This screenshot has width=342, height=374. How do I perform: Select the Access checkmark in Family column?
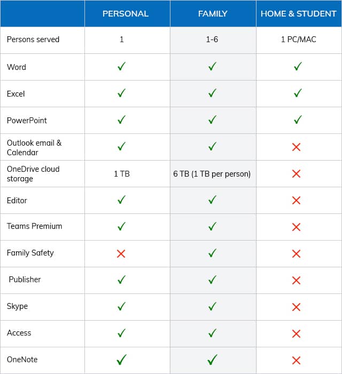[212, 333]
